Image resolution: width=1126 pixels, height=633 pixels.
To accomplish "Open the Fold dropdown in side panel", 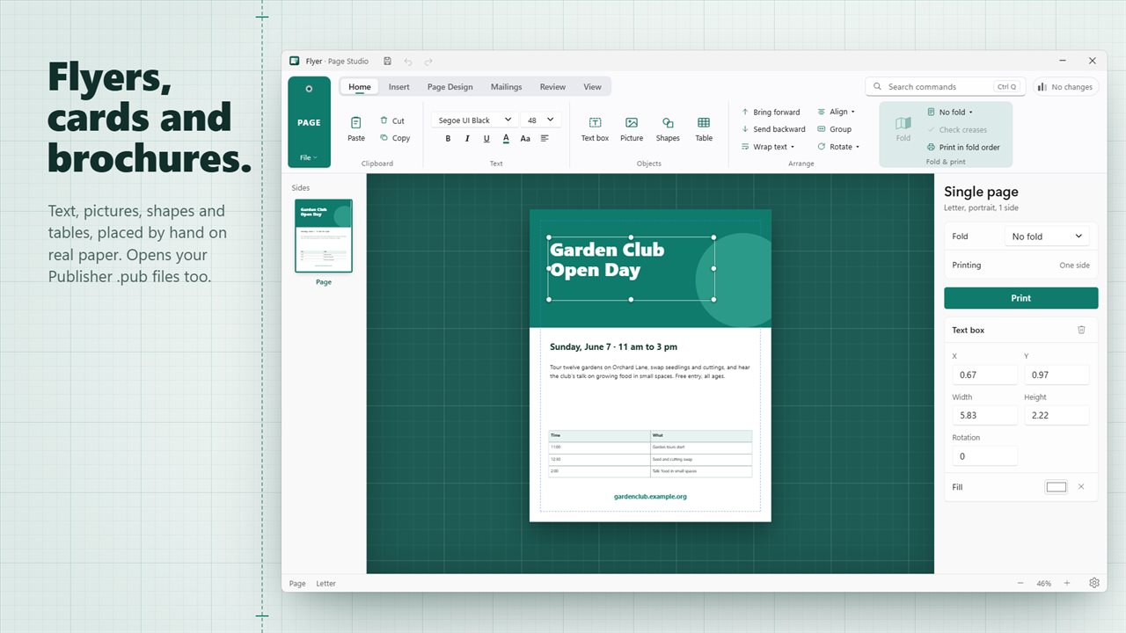I will pyautogui.click(x=1047, y=236).
